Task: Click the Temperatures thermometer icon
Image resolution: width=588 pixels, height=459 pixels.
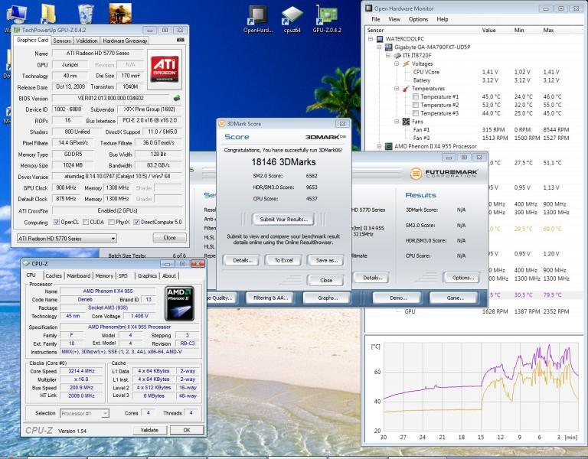Action: (x=406, y=89)
